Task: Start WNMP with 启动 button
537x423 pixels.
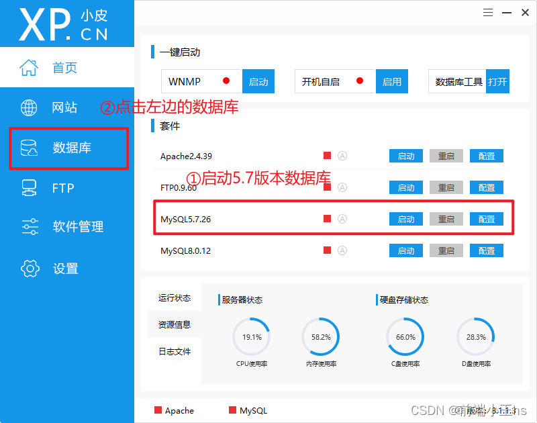Action: pos(258,81)
